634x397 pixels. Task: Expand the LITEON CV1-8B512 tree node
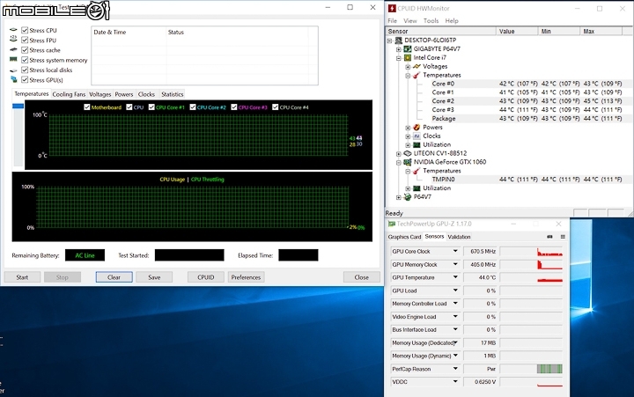pos(399,154)
